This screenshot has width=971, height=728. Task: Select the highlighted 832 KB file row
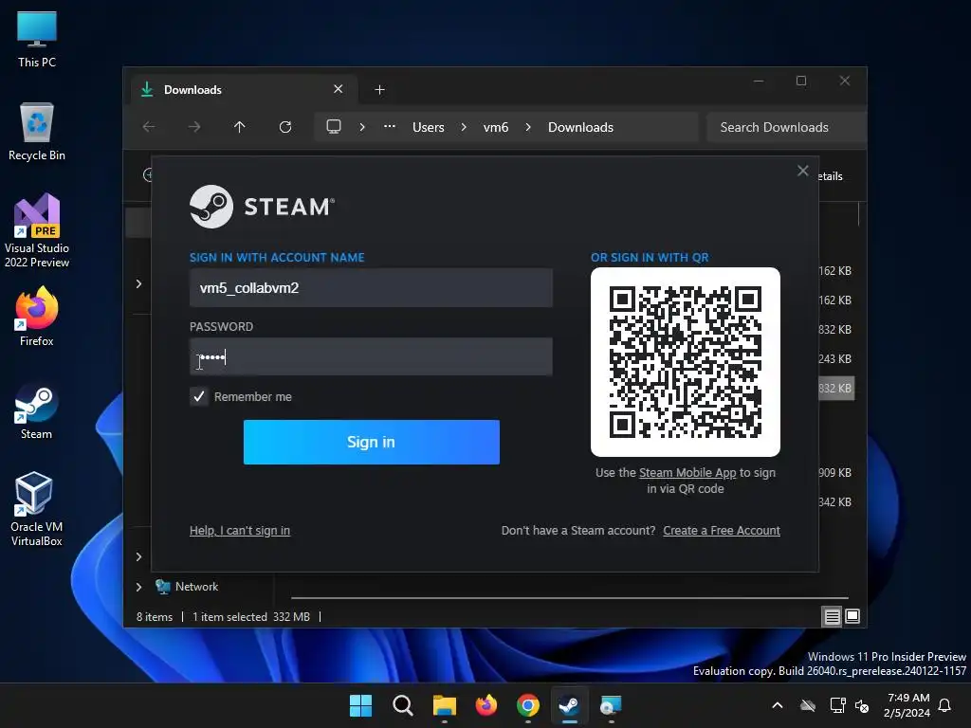point(836,388)
